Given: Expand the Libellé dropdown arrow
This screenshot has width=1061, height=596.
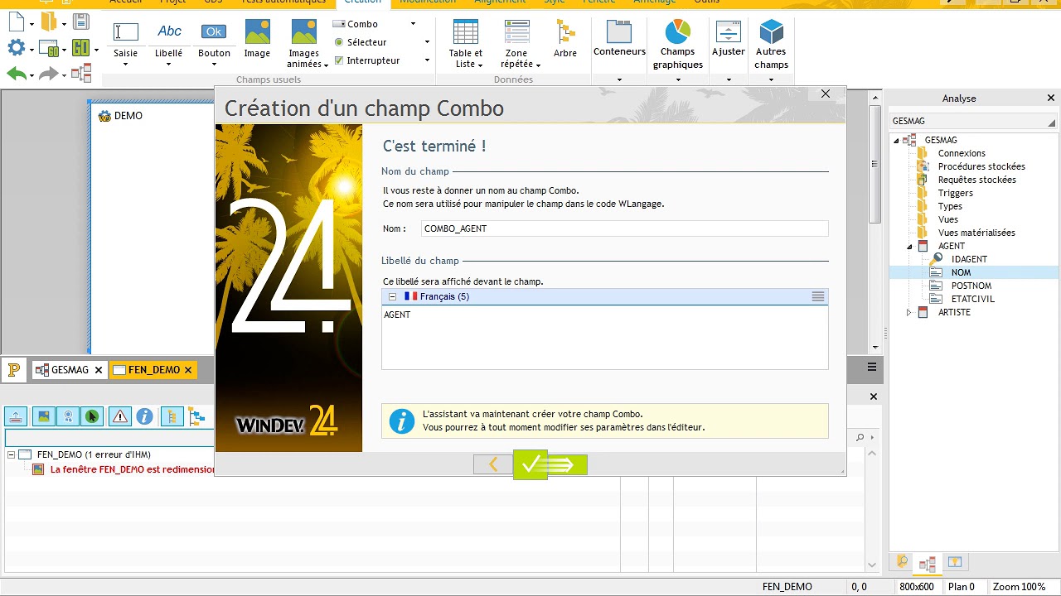Looking at the screenshot, I should pos(168,65).
